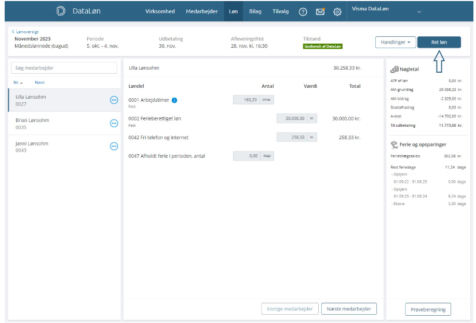This screenshot has width=476, height=323.
Task: Go to Næste medarbejder
Action: pos(349,309)
